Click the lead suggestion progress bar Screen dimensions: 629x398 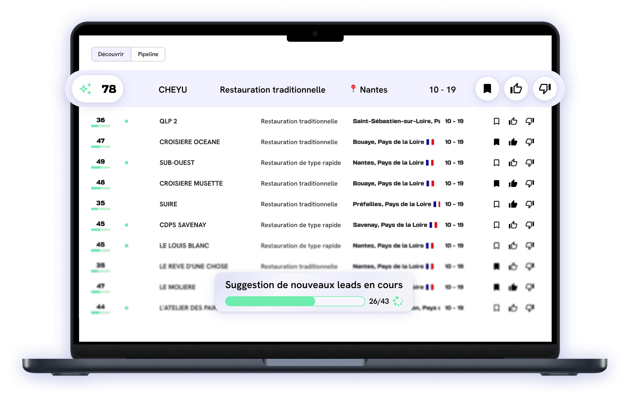click(x=295, y=301)
